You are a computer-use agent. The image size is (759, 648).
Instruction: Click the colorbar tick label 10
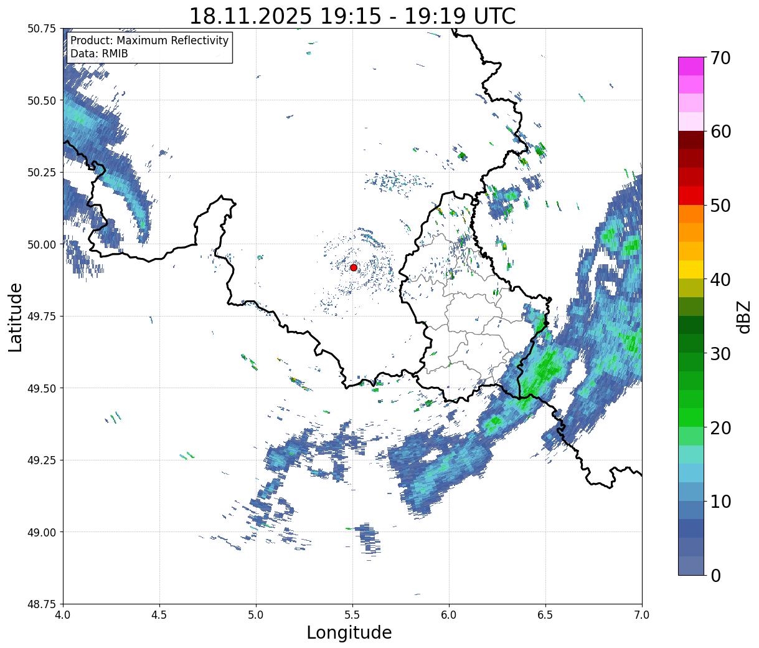[720, 501]
